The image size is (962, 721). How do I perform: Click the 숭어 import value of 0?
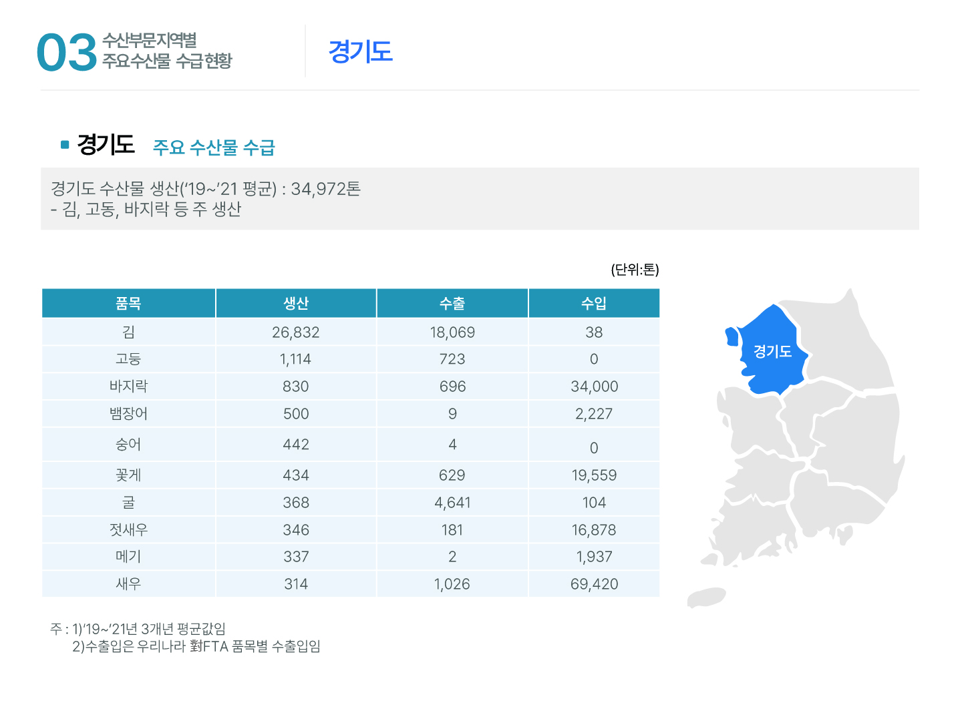coord(594,448)
